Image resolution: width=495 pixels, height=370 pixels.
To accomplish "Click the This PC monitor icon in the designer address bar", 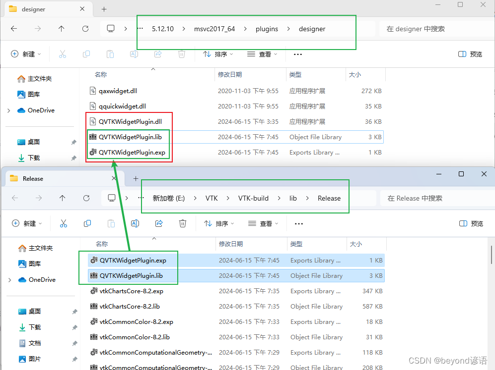I will point(111,29).
